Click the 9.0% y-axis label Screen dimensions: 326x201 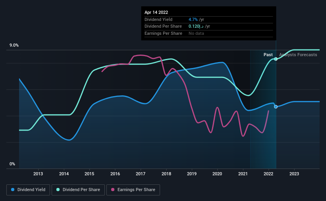click(14, 45)
